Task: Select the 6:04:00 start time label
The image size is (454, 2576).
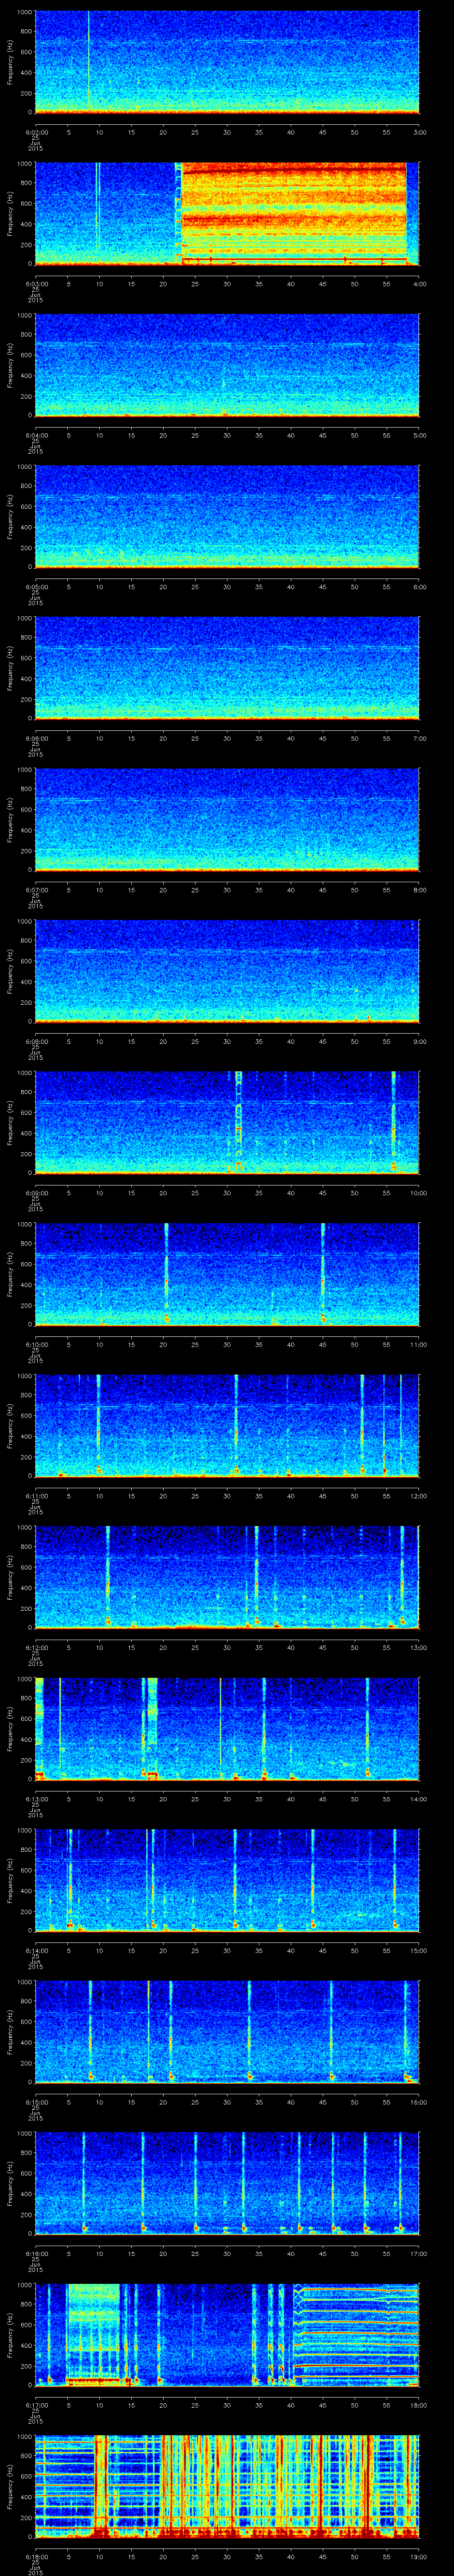Action: point(36,435)
